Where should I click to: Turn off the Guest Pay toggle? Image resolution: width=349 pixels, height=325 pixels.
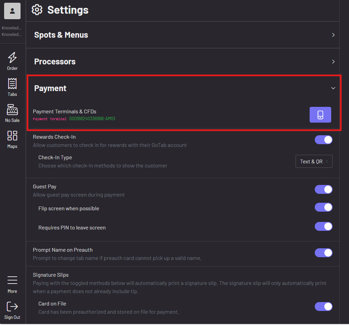point(323,190)
